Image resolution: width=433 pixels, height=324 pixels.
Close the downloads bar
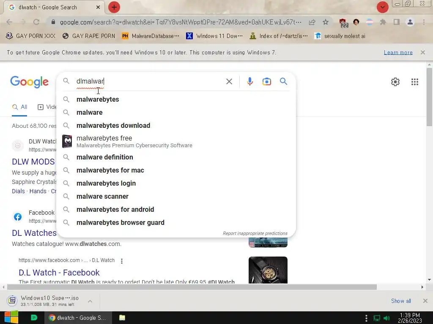coord(425,301)
